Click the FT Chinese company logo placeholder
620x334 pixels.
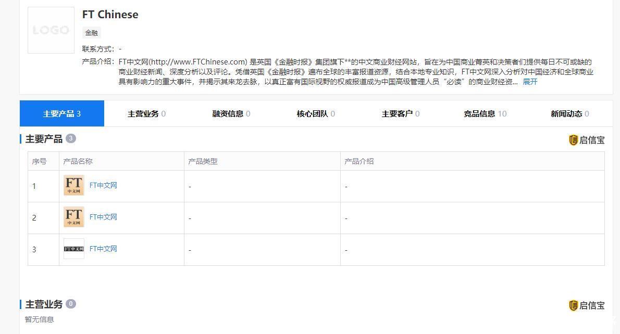pyautogui.click(x=51, y=30)
